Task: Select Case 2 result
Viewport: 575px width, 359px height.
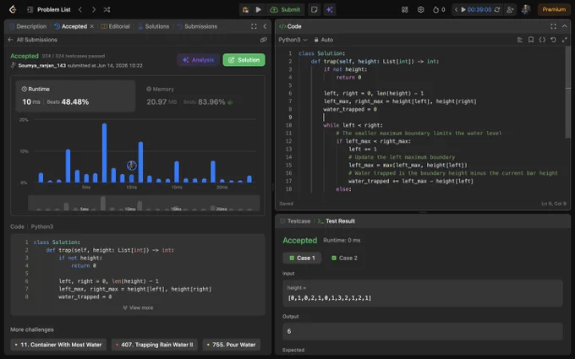Action: tap(344, 258)
